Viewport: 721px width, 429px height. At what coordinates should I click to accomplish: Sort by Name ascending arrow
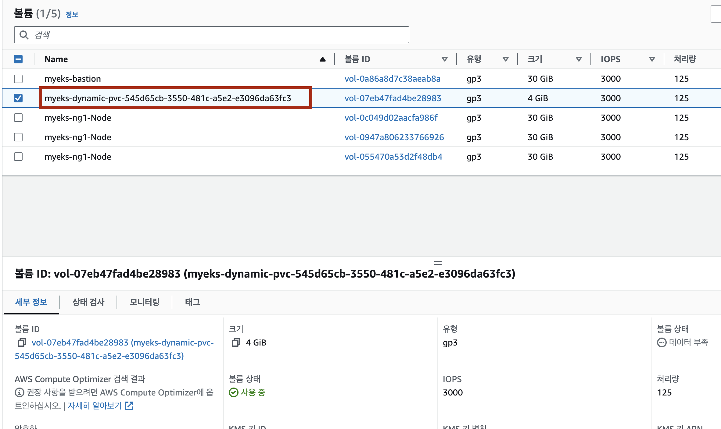tap(322, 59)
